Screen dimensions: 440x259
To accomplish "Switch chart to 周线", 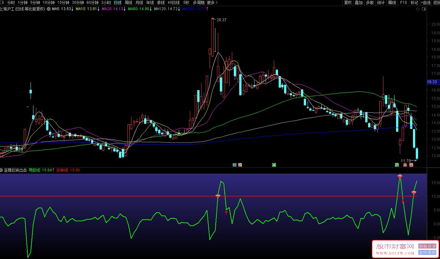I will tap(128, 2).
